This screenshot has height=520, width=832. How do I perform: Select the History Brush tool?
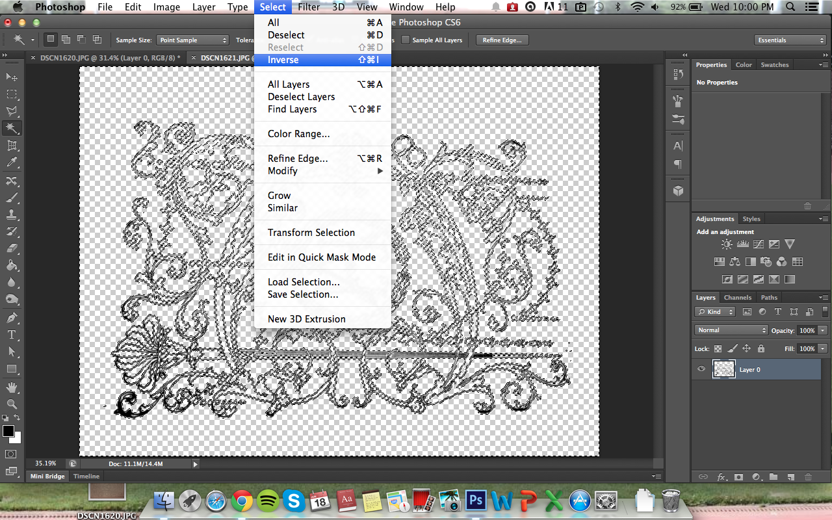pos(12,231)
